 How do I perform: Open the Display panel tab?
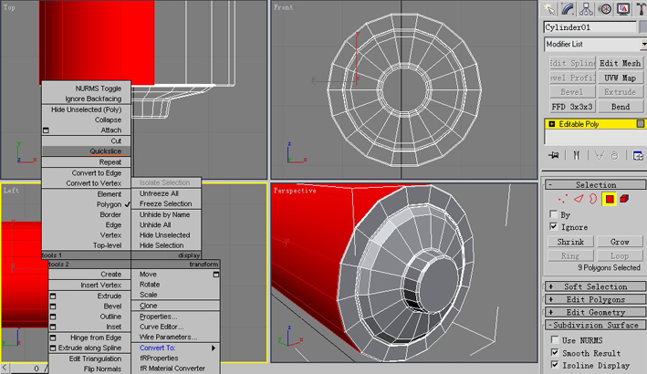(623, 9)
